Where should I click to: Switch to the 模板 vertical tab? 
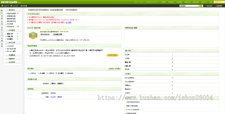[x=2, y=39]
